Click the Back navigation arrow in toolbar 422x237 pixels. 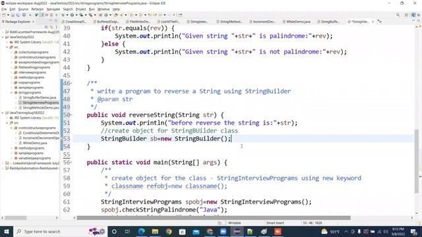click(160, 15)
